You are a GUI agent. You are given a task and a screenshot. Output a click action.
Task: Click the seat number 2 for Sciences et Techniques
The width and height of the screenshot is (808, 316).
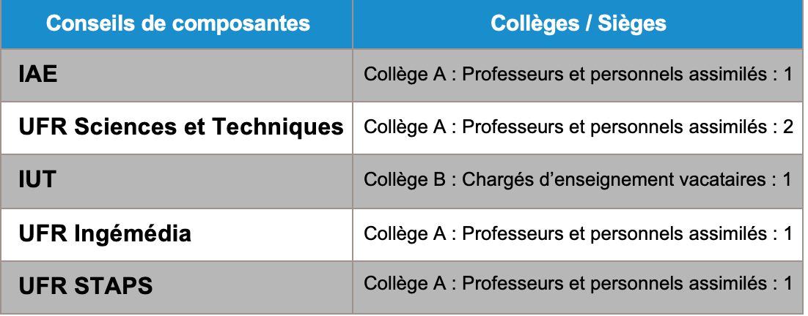(x=787, y=127)
